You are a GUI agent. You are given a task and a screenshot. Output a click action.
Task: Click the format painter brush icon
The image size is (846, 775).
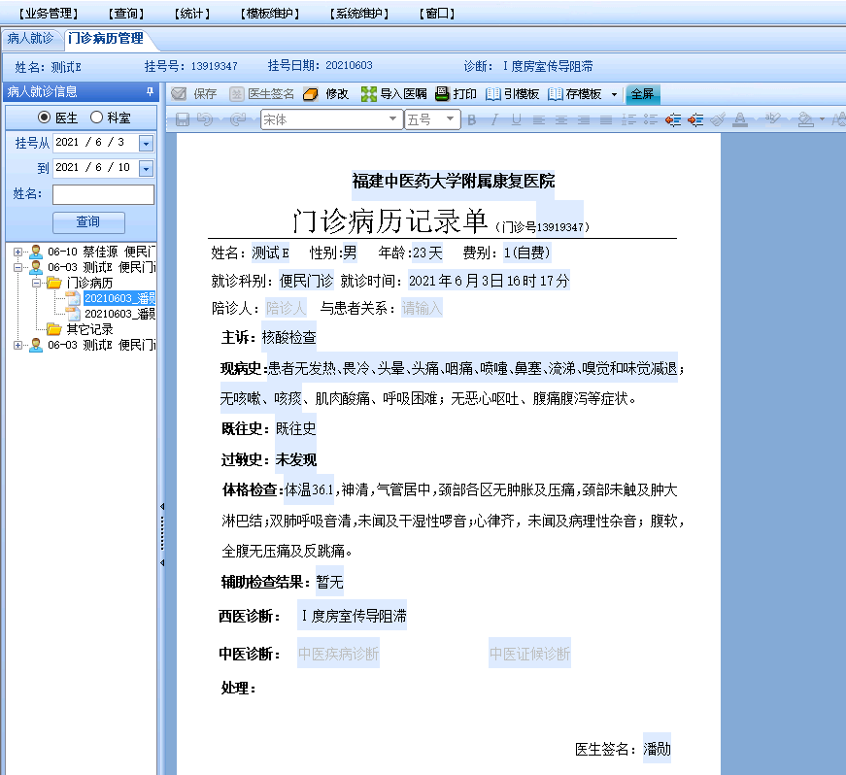[x=718, y=119]
